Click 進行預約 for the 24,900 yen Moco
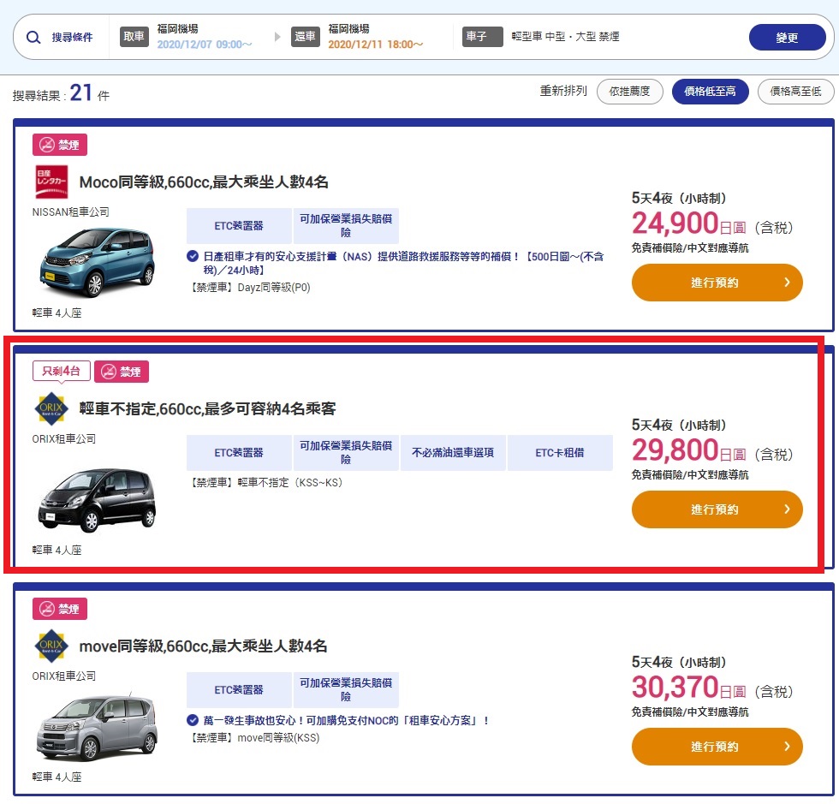This screenshot has height=804, width=839. pos(717,283)
